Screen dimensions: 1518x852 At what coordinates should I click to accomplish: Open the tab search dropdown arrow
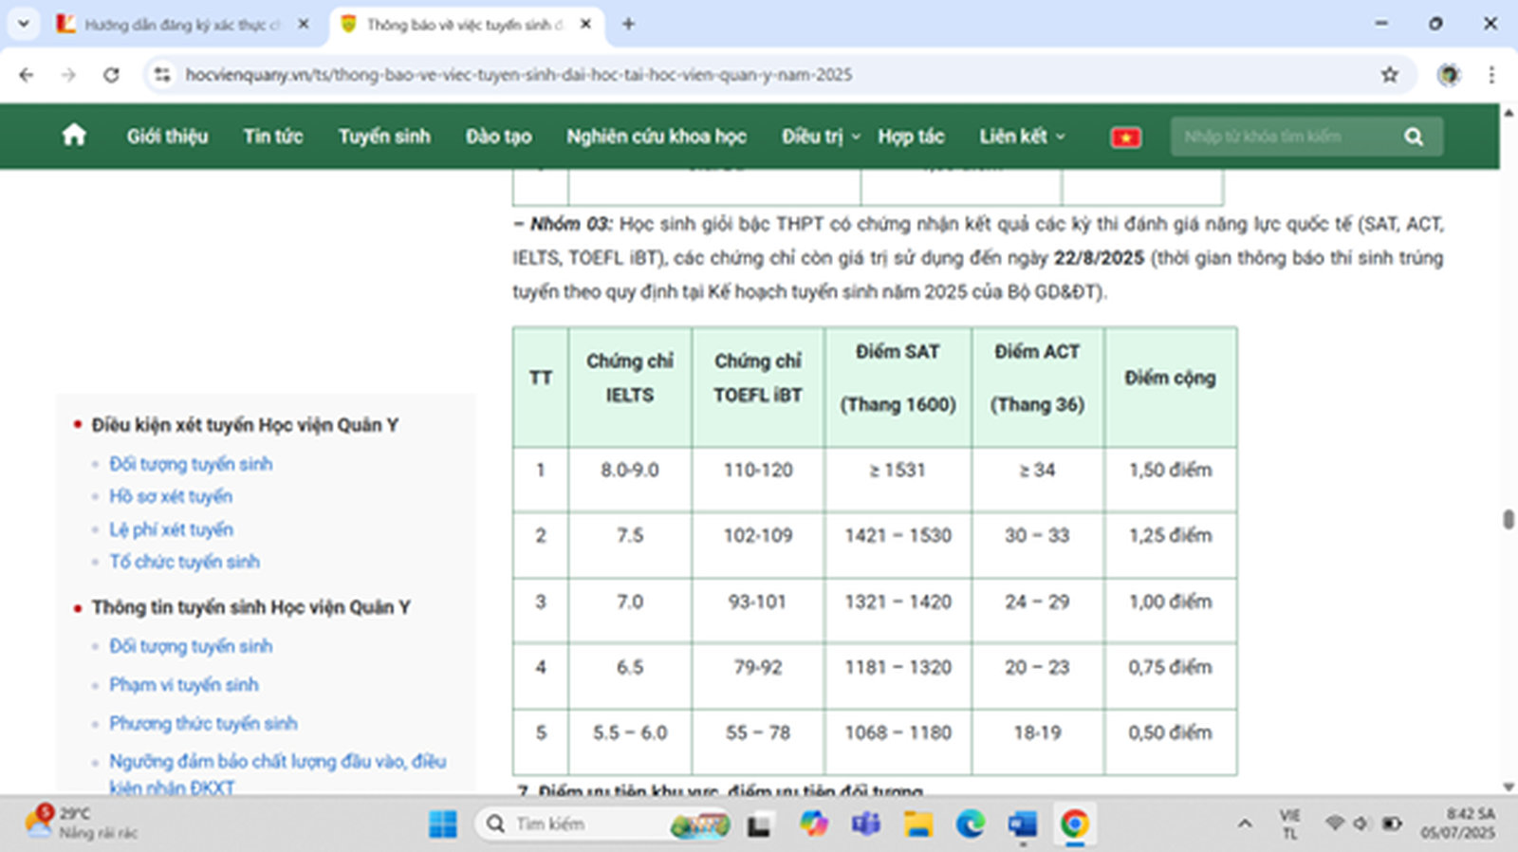(x=24, y=24)
